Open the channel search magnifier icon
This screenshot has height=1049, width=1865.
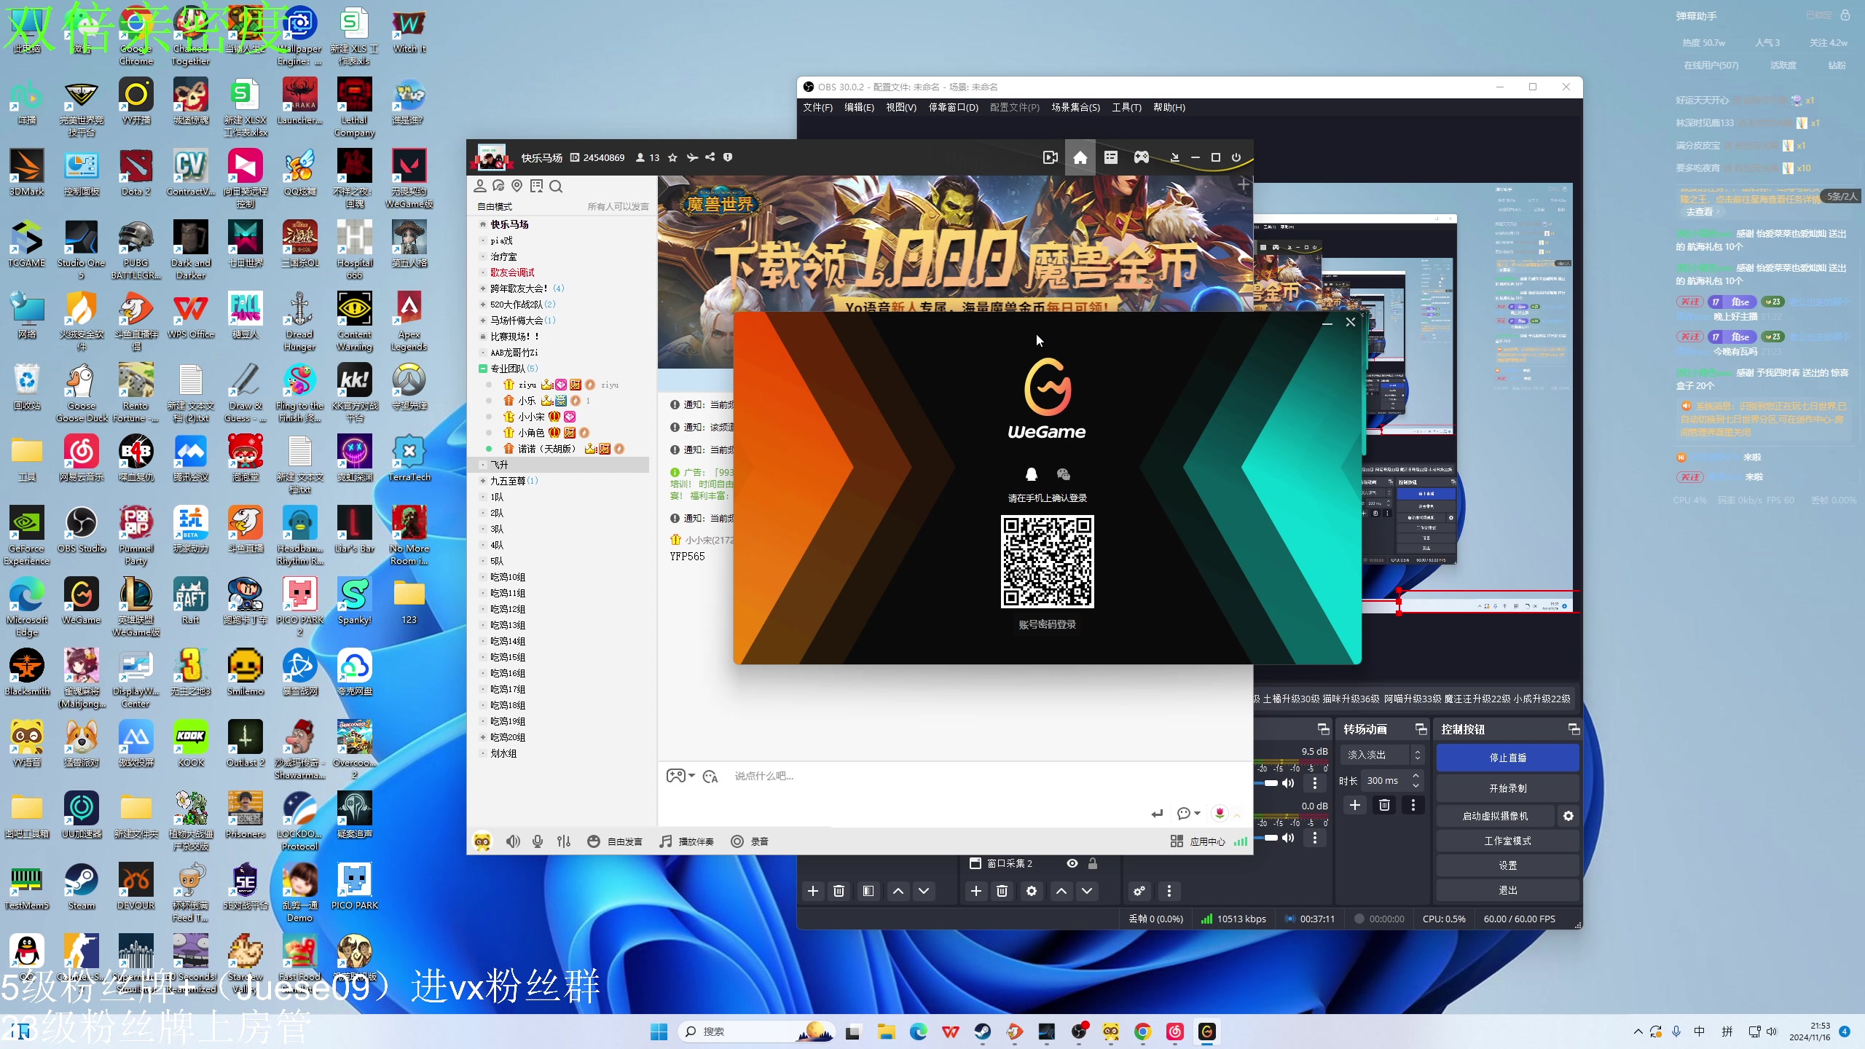(x=556, y=186)
